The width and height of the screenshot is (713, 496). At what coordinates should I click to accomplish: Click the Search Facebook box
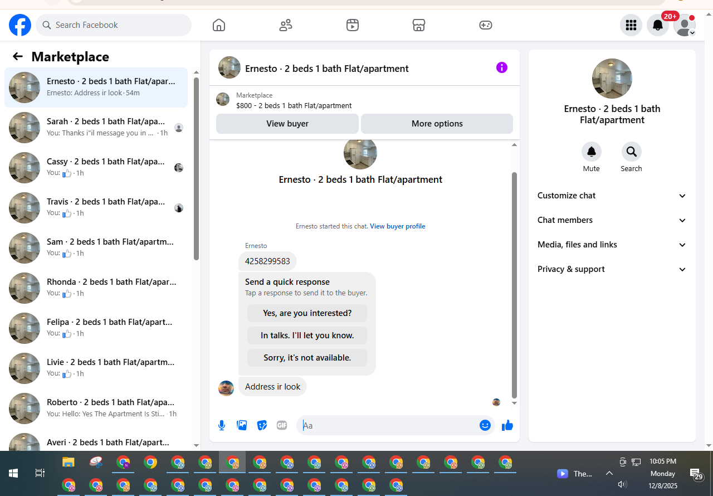pos(114,25)
